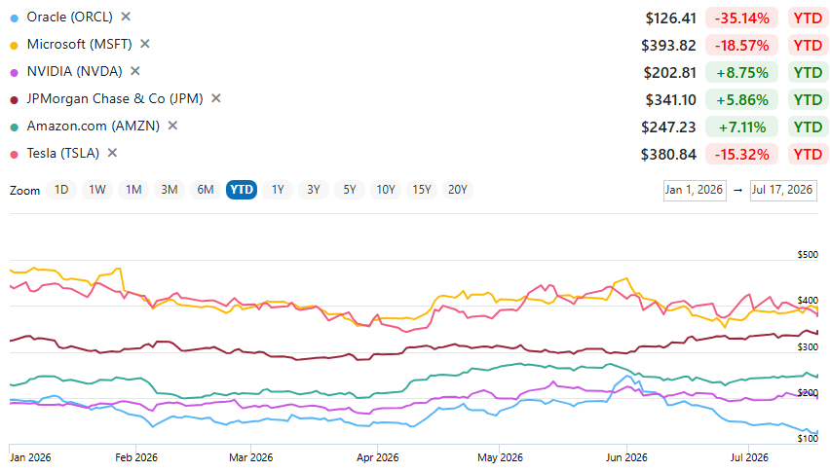Remove Oracle (ORCL) with its X icon

126,17
